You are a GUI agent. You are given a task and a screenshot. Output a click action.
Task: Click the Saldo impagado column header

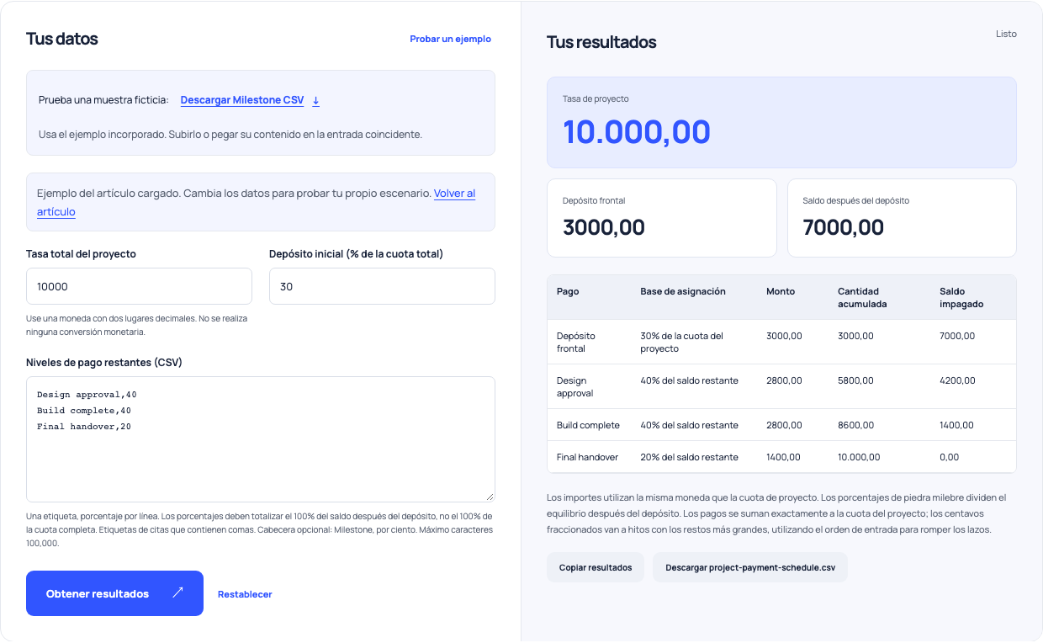961,297
